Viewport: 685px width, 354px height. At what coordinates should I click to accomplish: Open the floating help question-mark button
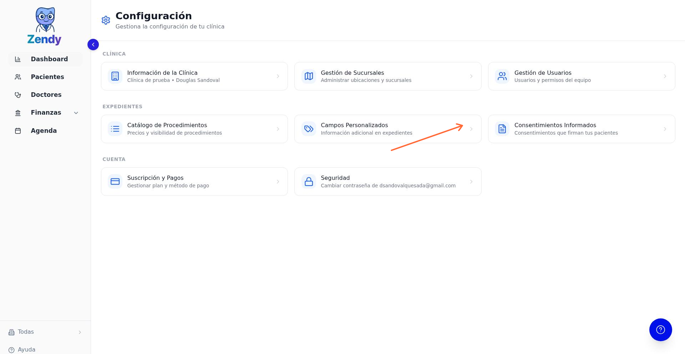(x=660, y=330)
